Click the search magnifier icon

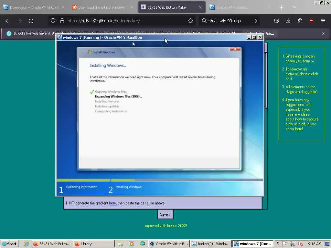[x=204, y=21]
